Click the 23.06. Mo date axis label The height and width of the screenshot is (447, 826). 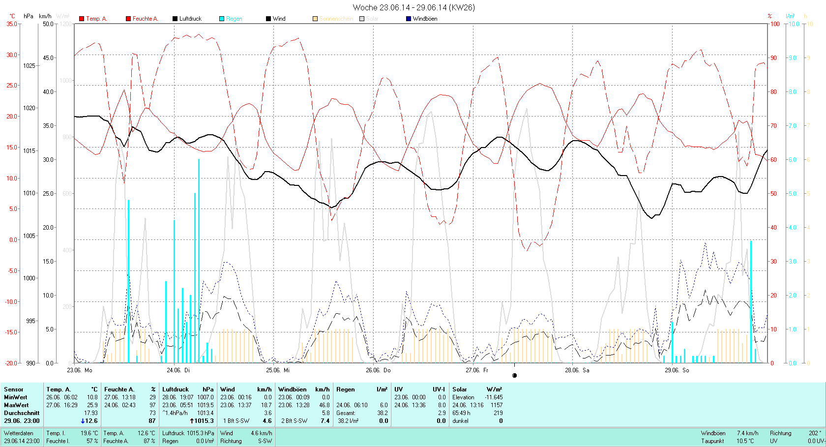coord(80,370)
